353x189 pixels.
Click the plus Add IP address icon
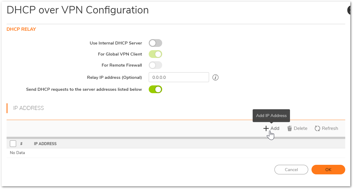[x=266, y=128]
